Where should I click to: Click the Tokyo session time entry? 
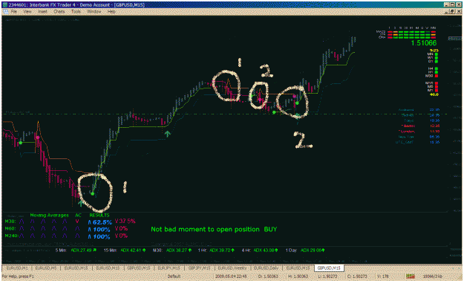[x=422, y=120]
